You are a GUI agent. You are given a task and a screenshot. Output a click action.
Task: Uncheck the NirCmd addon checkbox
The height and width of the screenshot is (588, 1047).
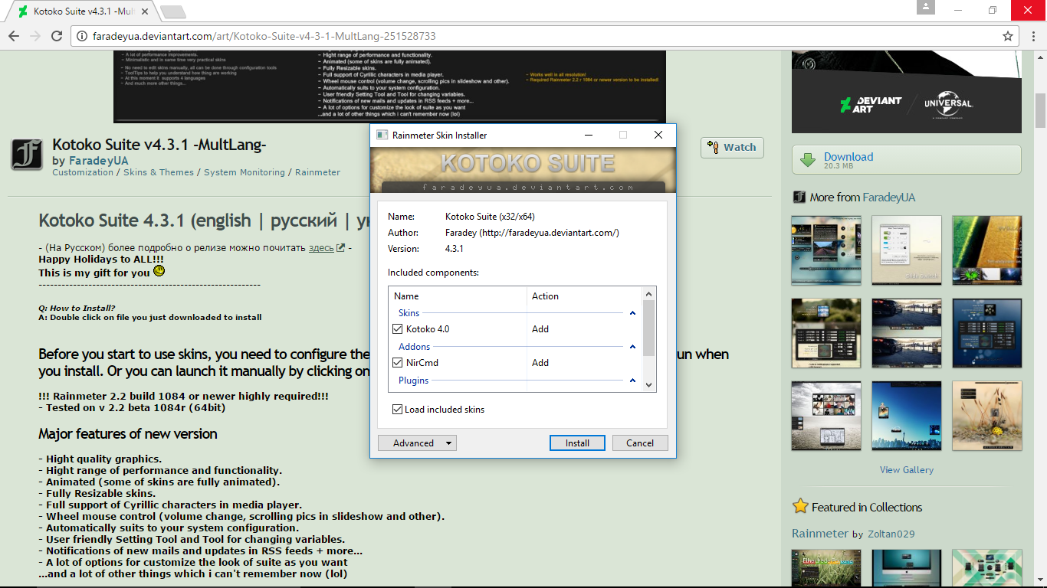pyautogui.click(x=397, y=363)
